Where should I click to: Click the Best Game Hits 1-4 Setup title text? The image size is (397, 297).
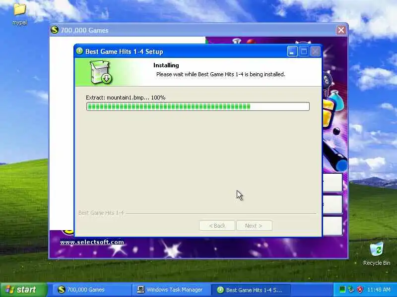tap(124, 51)
